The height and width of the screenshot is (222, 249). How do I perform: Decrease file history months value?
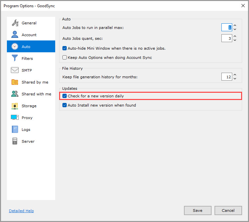pos(235,79)
